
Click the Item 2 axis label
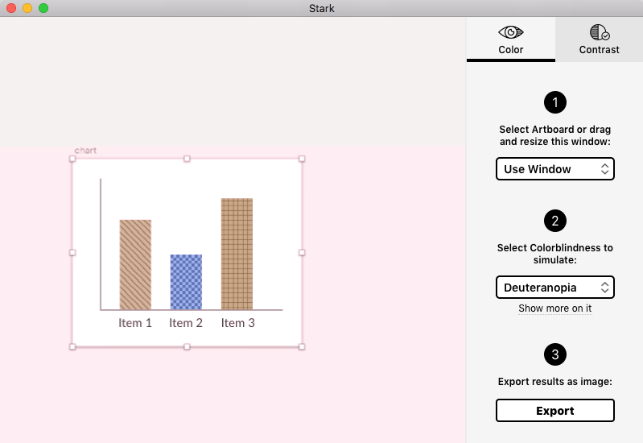point(186,323)
